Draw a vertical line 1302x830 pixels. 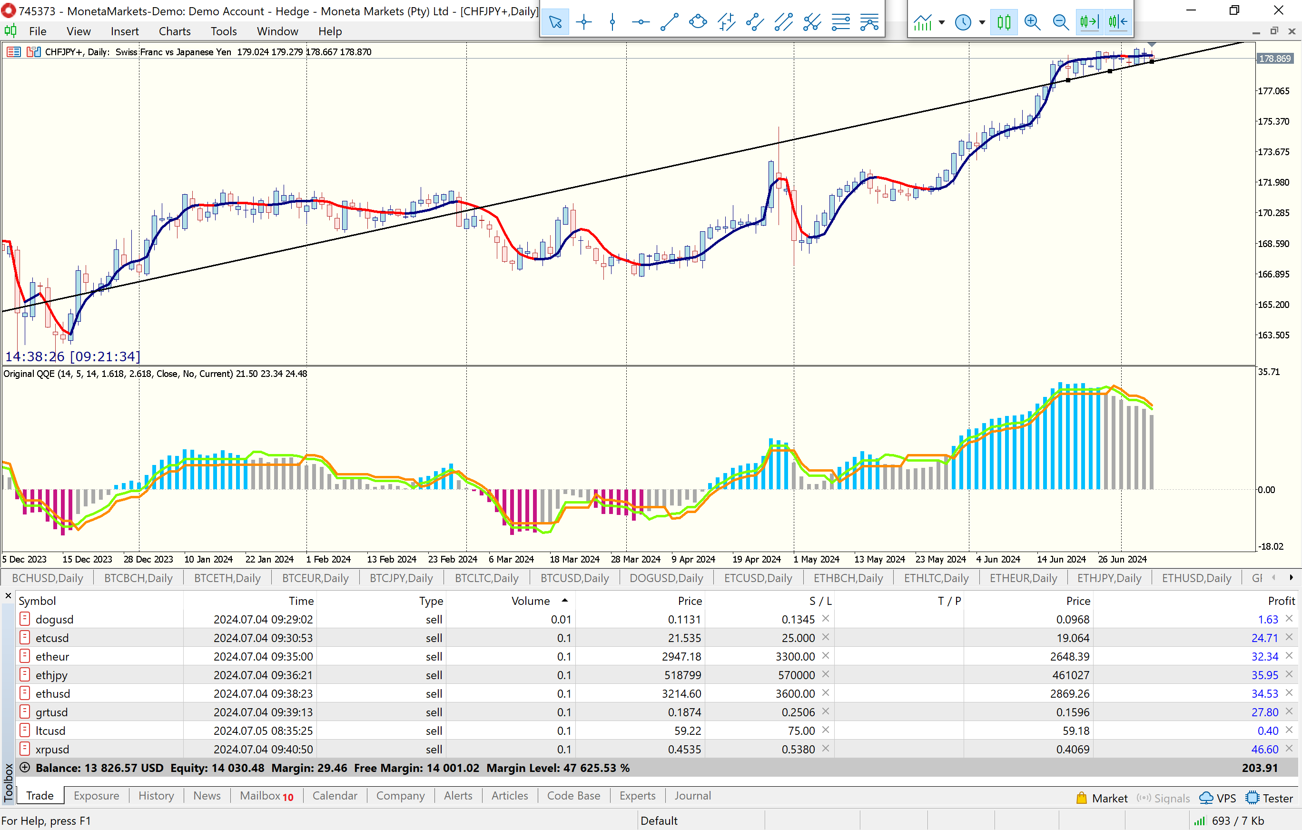coord(612,22)
